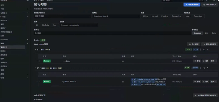This screenshot has height=102, width=219.
Task: Click the 导出规则 button in Grafana section
Action: (x=194, y=44)
